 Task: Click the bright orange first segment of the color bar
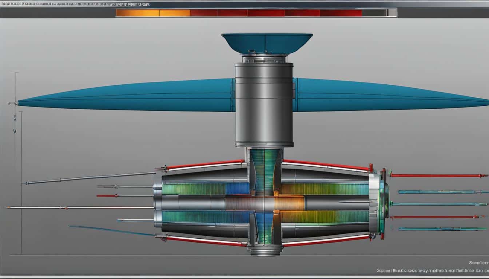coord(138,13)
